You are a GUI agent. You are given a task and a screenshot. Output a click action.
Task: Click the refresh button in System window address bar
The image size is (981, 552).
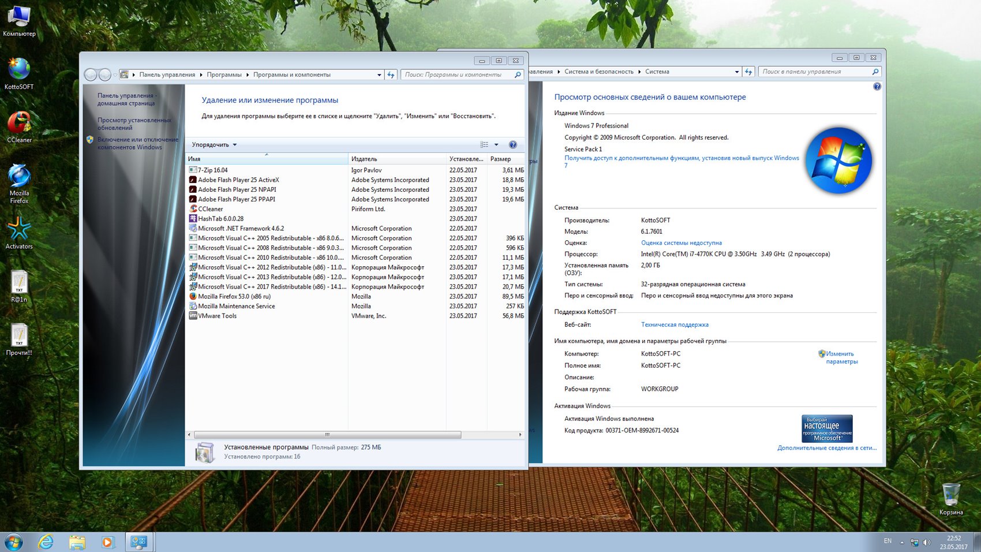point(749,72)
